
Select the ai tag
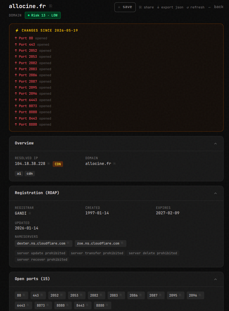19,174
